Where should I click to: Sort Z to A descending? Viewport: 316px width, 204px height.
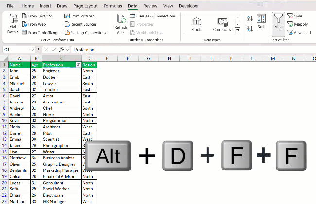(250, 29)
